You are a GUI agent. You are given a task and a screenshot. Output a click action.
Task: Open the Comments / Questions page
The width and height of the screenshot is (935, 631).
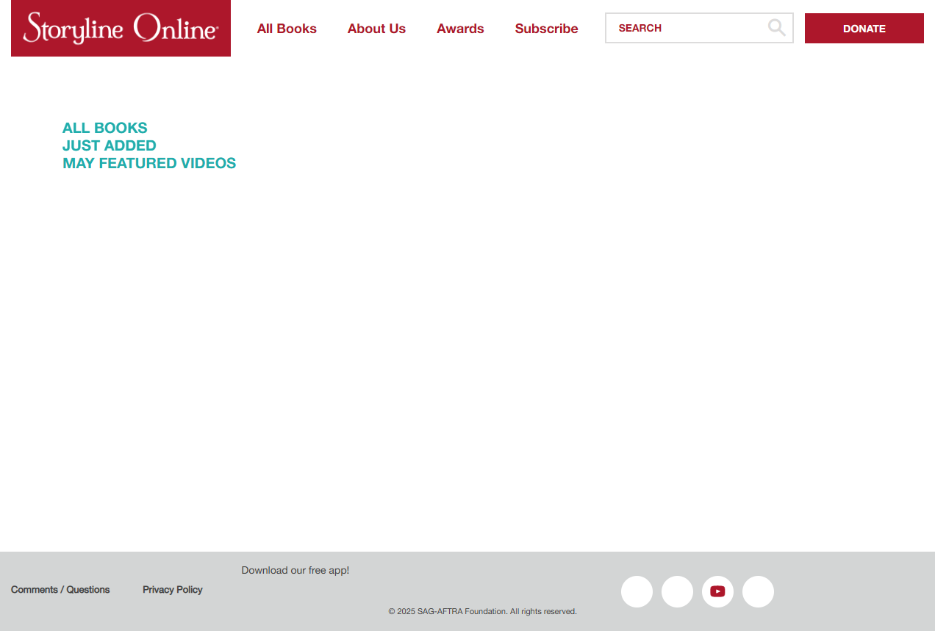coord(60,590)
